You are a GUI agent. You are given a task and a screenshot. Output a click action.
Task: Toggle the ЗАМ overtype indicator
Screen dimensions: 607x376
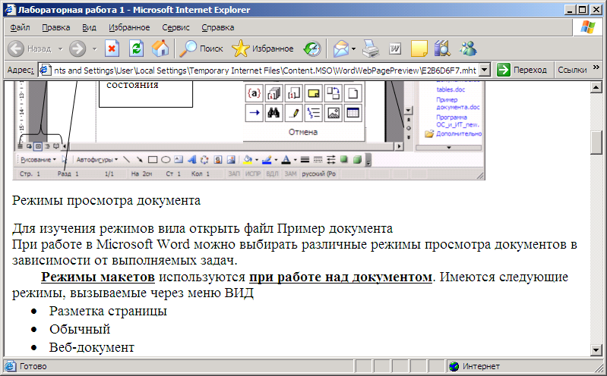tap(290, 174)
